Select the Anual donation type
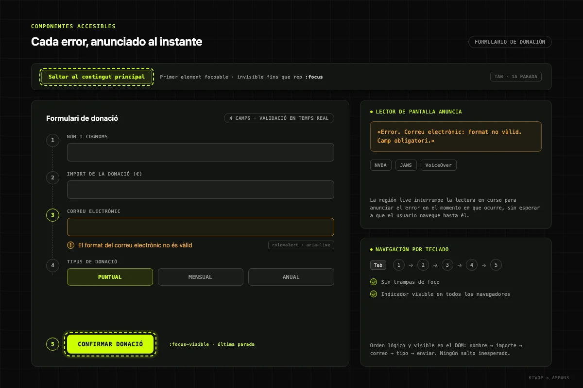The width and height of the screenshot is (583, 388). point(291,277)
